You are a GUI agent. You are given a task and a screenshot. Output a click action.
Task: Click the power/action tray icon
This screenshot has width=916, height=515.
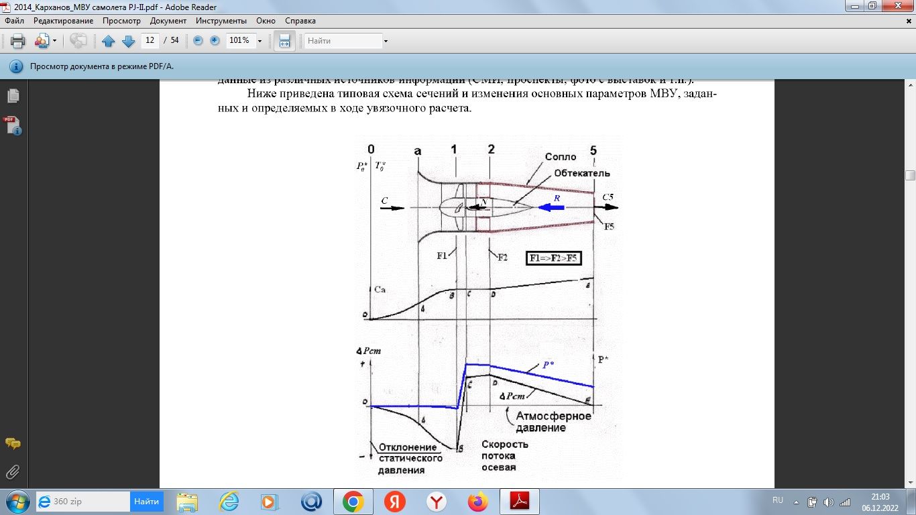(x=812, y=502)
